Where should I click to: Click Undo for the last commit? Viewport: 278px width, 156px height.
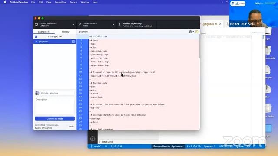tap(71, 127)
